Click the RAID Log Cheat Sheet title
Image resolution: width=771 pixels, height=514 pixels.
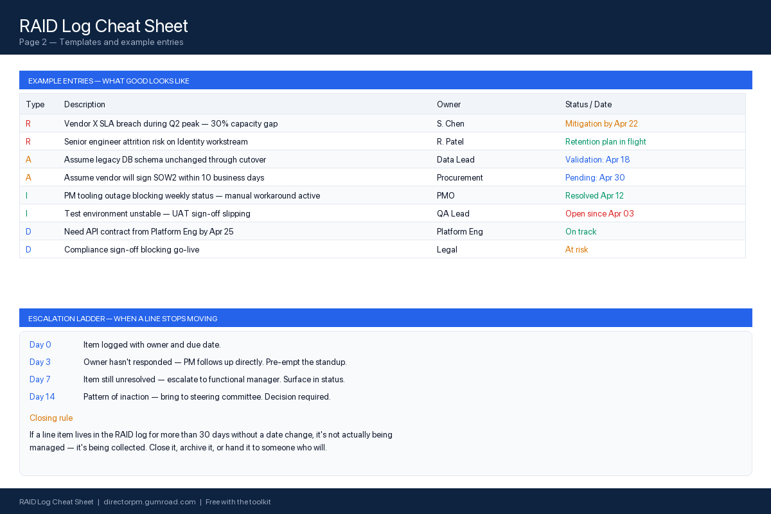pyautogui.click(x=103, y=26)
